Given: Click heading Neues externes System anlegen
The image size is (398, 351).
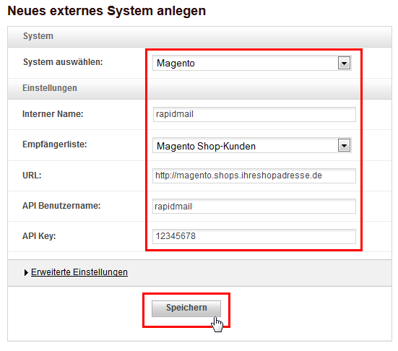Looking at the screenshot, I should point(107,11).
